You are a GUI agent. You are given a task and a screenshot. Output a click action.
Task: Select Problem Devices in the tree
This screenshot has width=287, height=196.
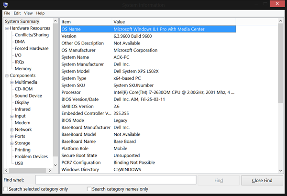pyautogui.click(x=31, y=156)
